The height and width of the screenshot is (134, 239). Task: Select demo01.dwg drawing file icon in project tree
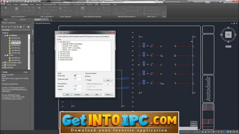pos(10,38)
